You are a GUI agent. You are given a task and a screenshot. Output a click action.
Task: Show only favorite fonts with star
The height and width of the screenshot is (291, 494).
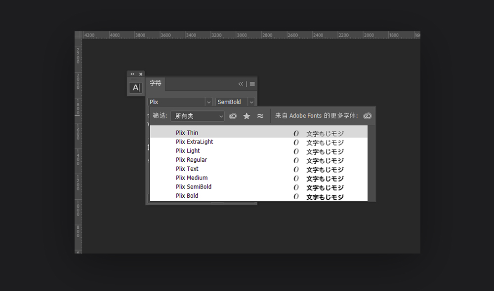pyautogui.click(x=247, y=116)
